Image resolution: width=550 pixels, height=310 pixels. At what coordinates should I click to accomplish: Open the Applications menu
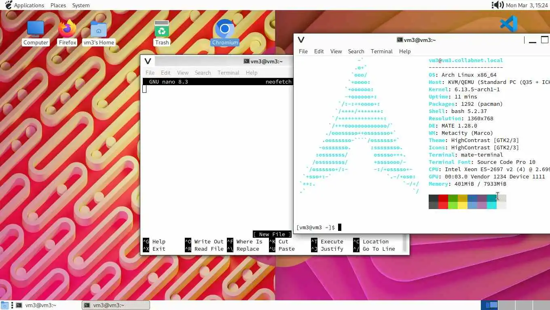(x=29, y=5)
